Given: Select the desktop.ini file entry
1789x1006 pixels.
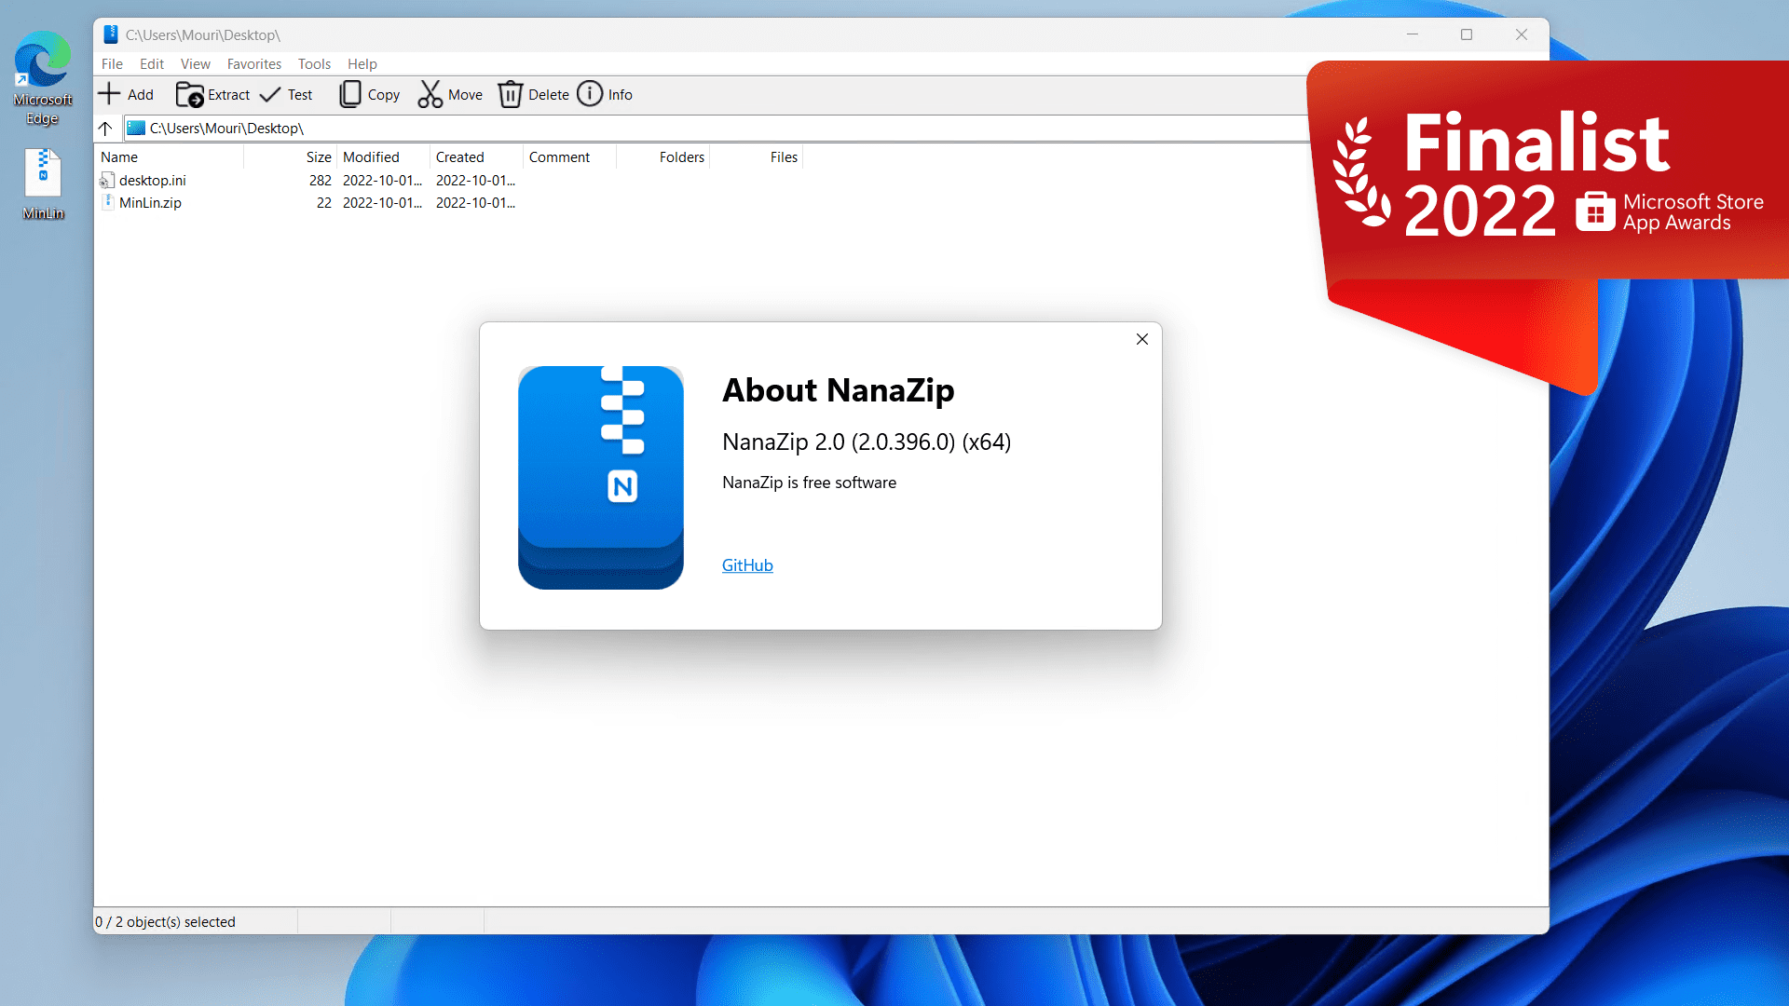Looking at the screenshot, I should 151,180.
